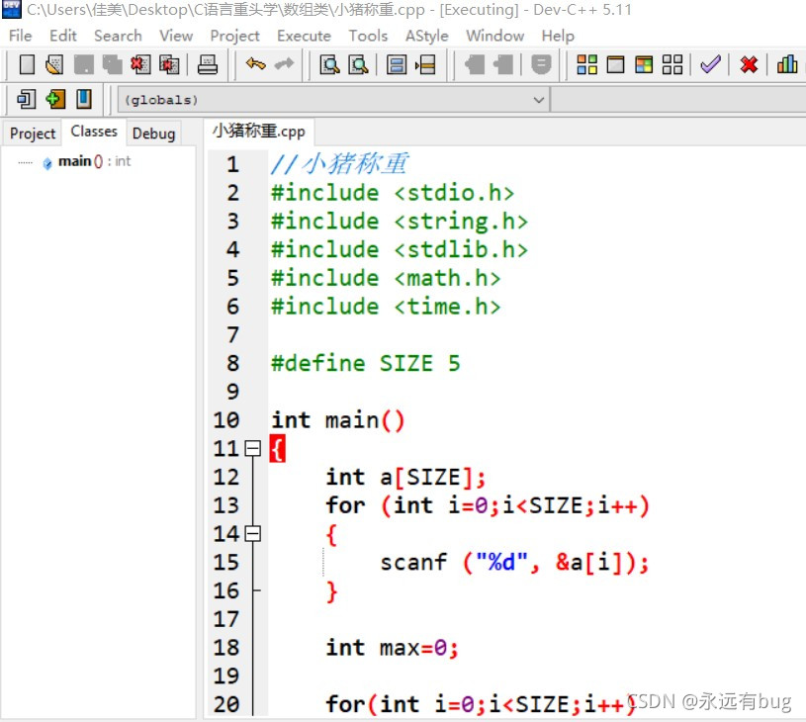Click the '//小猪称重' comment on line 1
This screenshot has width=806, height=722.
(x=340, y=164)
